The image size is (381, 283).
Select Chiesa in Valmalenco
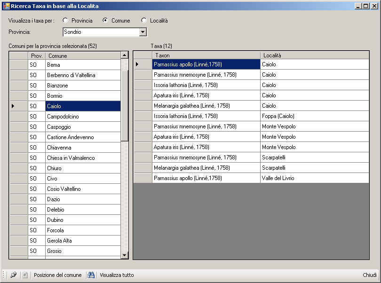point(83,157)
